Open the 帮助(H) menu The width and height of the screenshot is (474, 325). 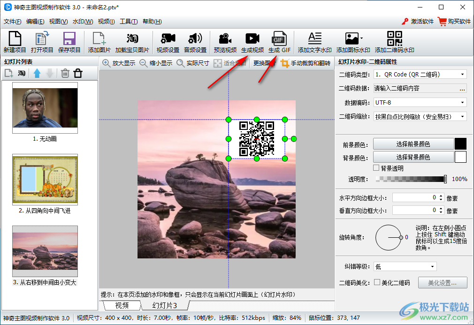tap(152, 22)
